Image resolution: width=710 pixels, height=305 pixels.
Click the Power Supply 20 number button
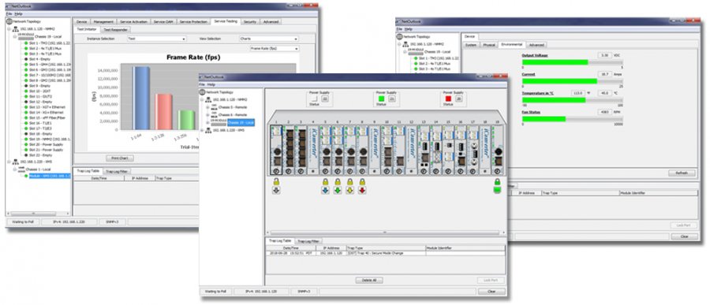click(x=458, y=99)
